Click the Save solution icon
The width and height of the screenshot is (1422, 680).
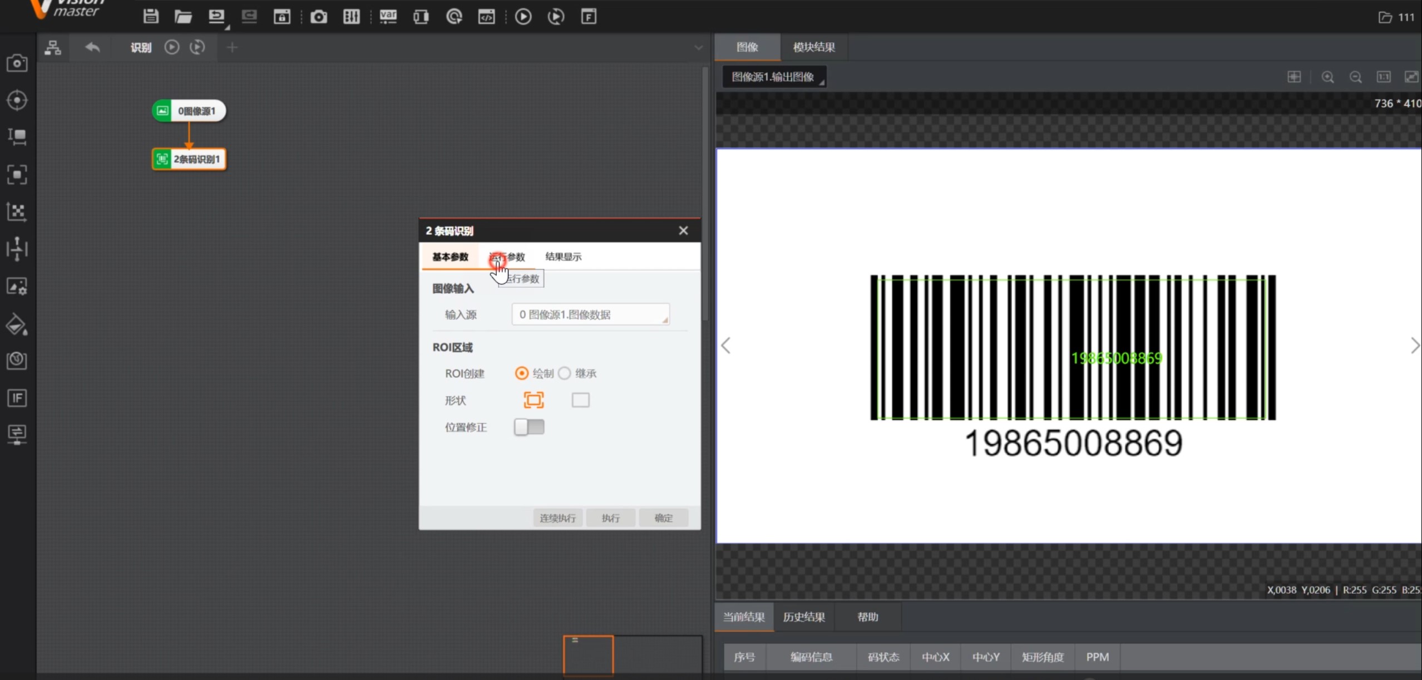151,17
